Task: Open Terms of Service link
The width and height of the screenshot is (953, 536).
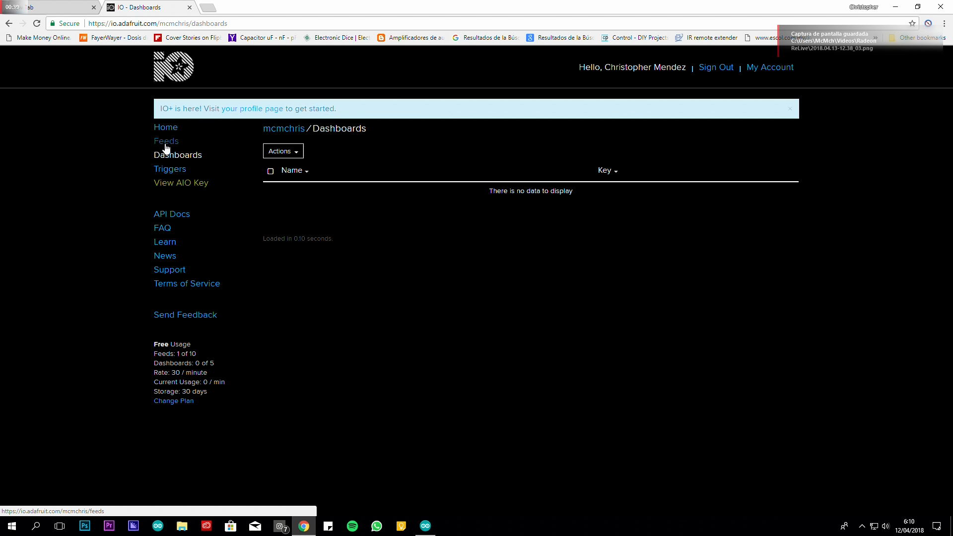Action: (x=187, y=284)
